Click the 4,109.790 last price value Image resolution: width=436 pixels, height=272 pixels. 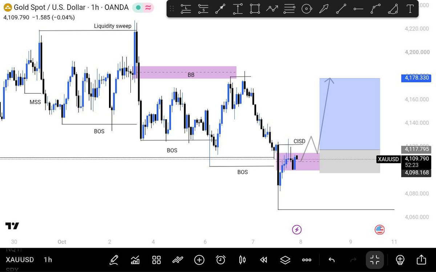coord(16,17)
